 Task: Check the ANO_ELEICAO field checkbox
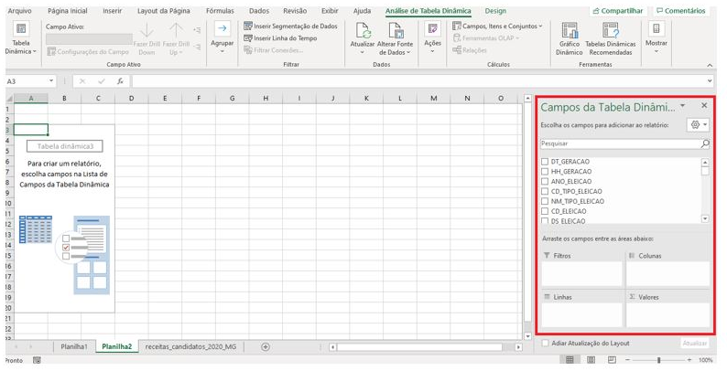click(545, 181)
